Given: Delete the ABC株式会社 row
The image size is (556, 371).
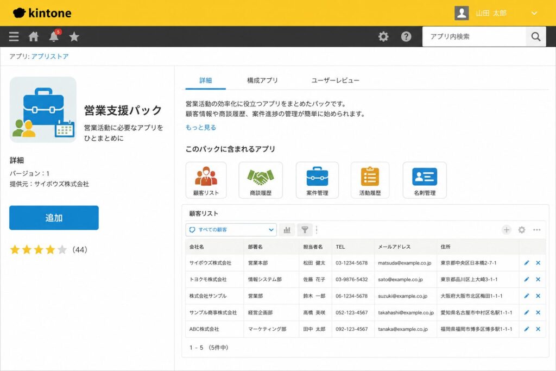Looking at the screenshot, I should click(x=538, y=329).
